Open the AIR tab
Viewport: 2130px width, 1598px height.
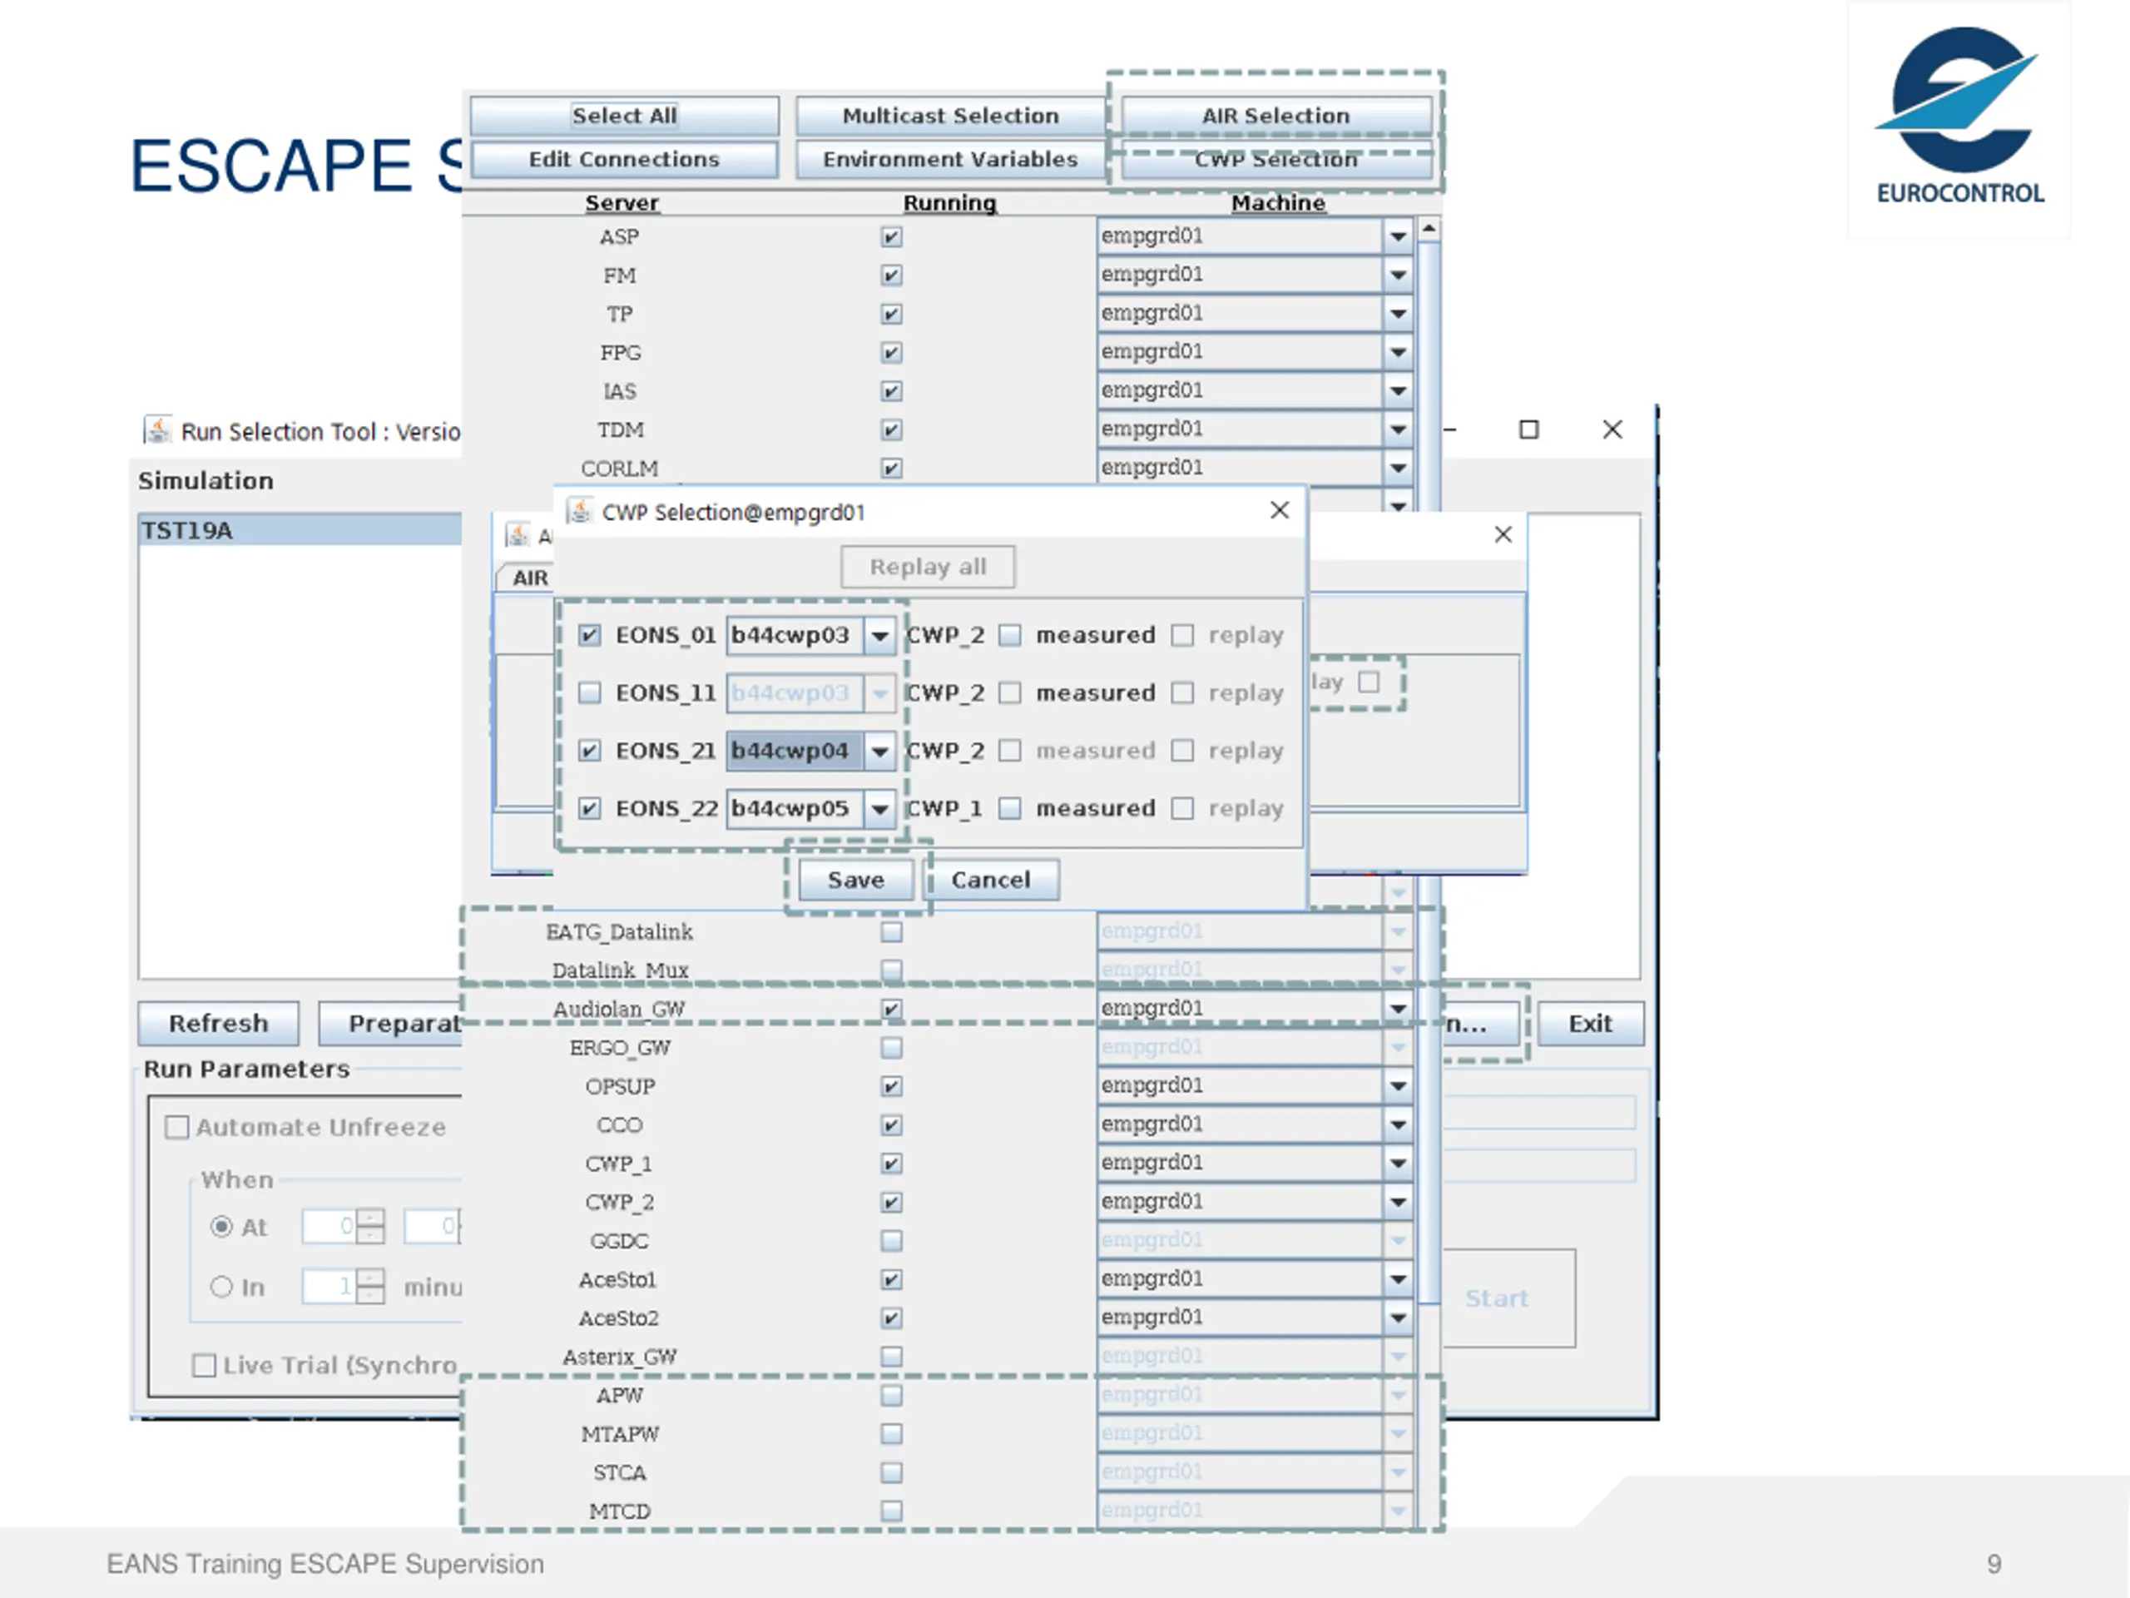[528, 578]
